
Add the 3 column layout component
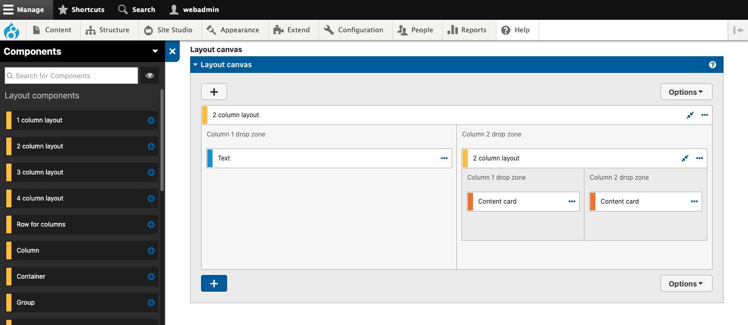coord(151,172)
